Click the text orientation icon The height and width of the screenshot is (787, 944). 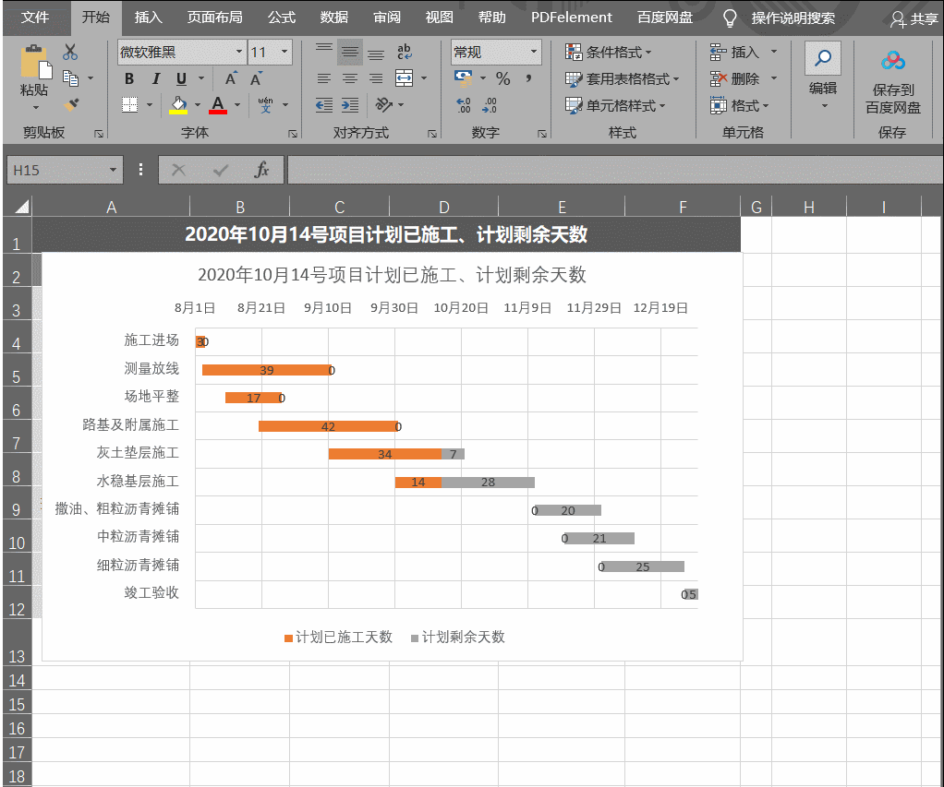[x=384, y=104]
